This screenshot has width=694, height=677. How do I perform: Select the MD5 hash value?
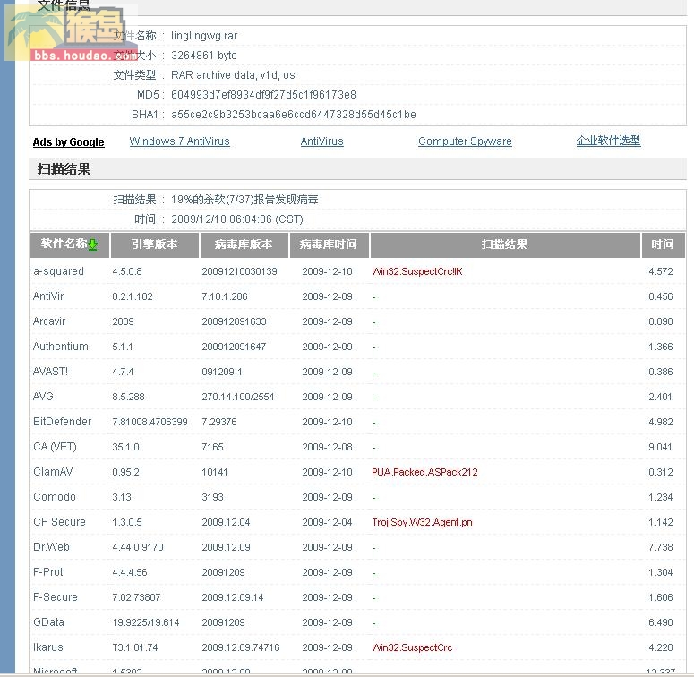point(263,95)
